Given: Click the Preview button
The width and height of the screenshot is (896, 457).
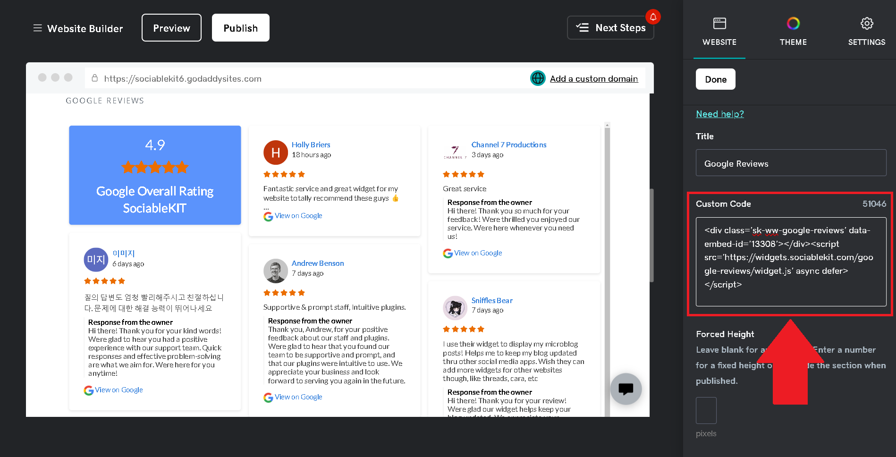Looking at the screenshot, I should click(171, 28).
